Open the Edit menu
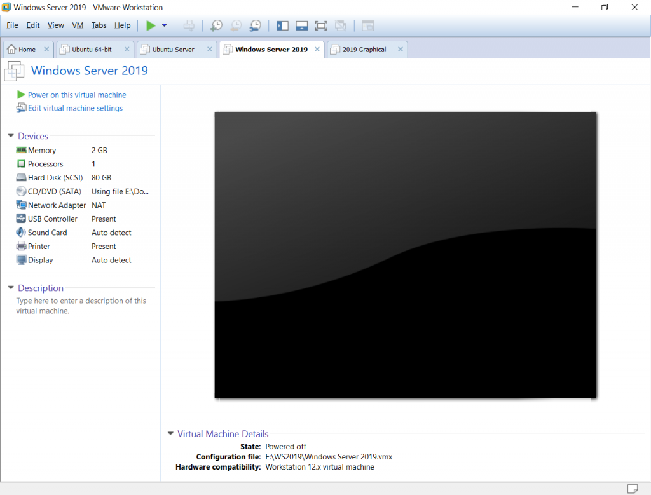Viewport: 651px width, 495px height. (33, 25)
